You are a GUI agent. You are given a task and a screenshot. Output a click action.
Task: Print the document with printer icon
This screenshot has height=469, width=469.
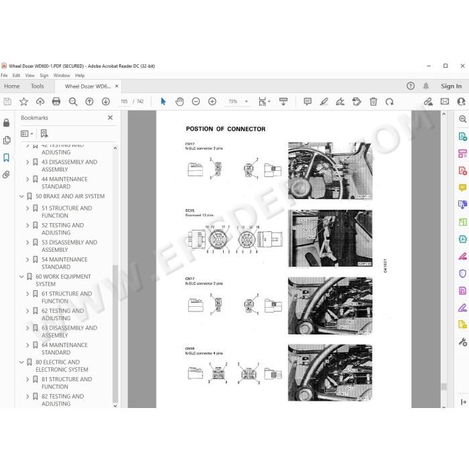56,102
